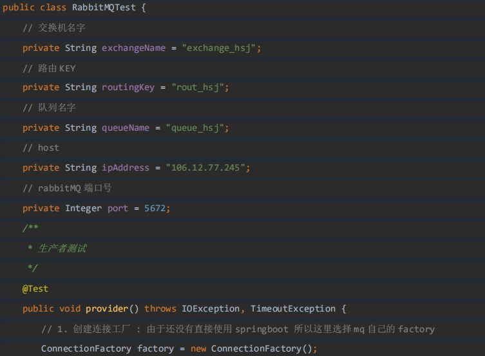Click the class name RabbitMQTest

[x=104, y=8]
